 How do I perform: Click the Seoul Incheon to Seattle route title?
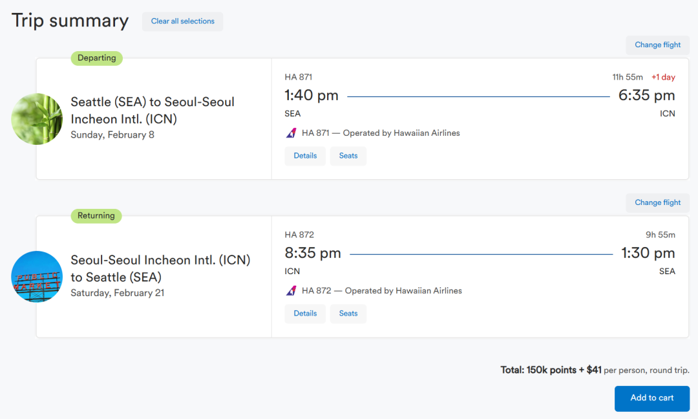[x=160, y=268]
